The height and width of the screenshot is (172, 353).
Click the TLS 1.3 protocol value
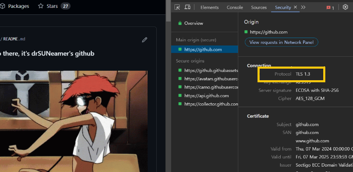click(x=303, y=74)
